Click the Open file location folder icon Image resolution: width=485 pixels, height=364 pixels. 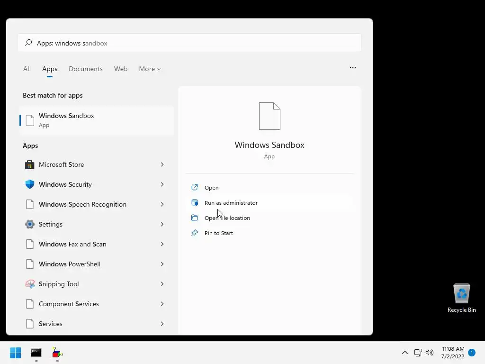(x=195, y=218)
